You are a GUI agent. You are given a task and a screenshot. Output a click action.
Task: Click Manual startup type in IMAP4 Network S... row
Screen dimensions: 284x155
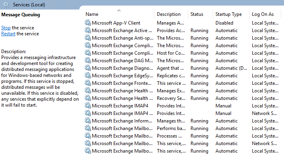click(x=223, y=113)
